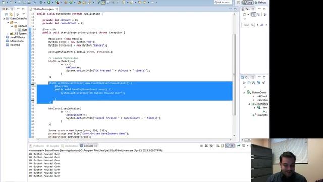Click Remove All Terminated Launches icon
The width and height of the screenshot is (323, 182).
coord(211,146)
